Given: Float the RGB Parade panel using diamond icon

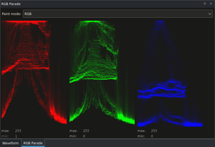Looking at the screenshot, I should pyautogui.click(x=205, y=3).
